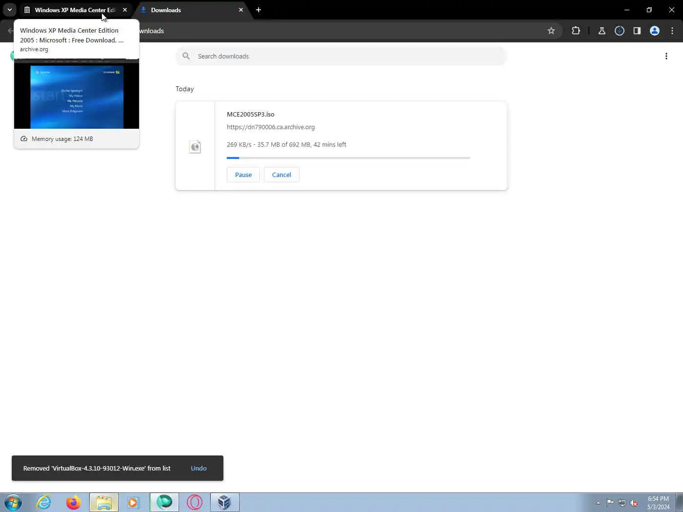Click the Today date heading

[185, 89]
